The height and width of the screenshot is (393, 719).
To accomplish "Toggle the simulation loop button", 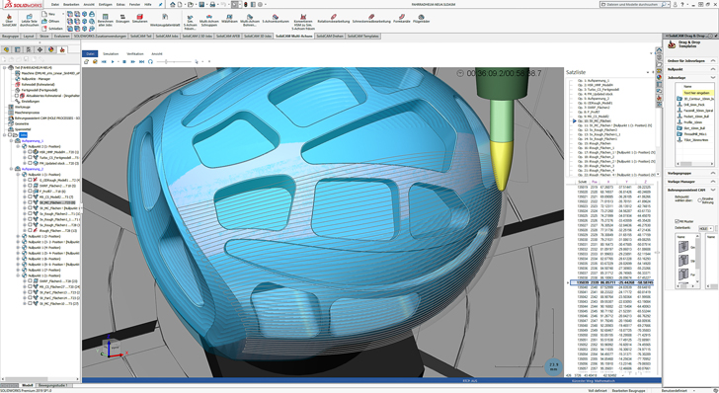I will point(150,61).
